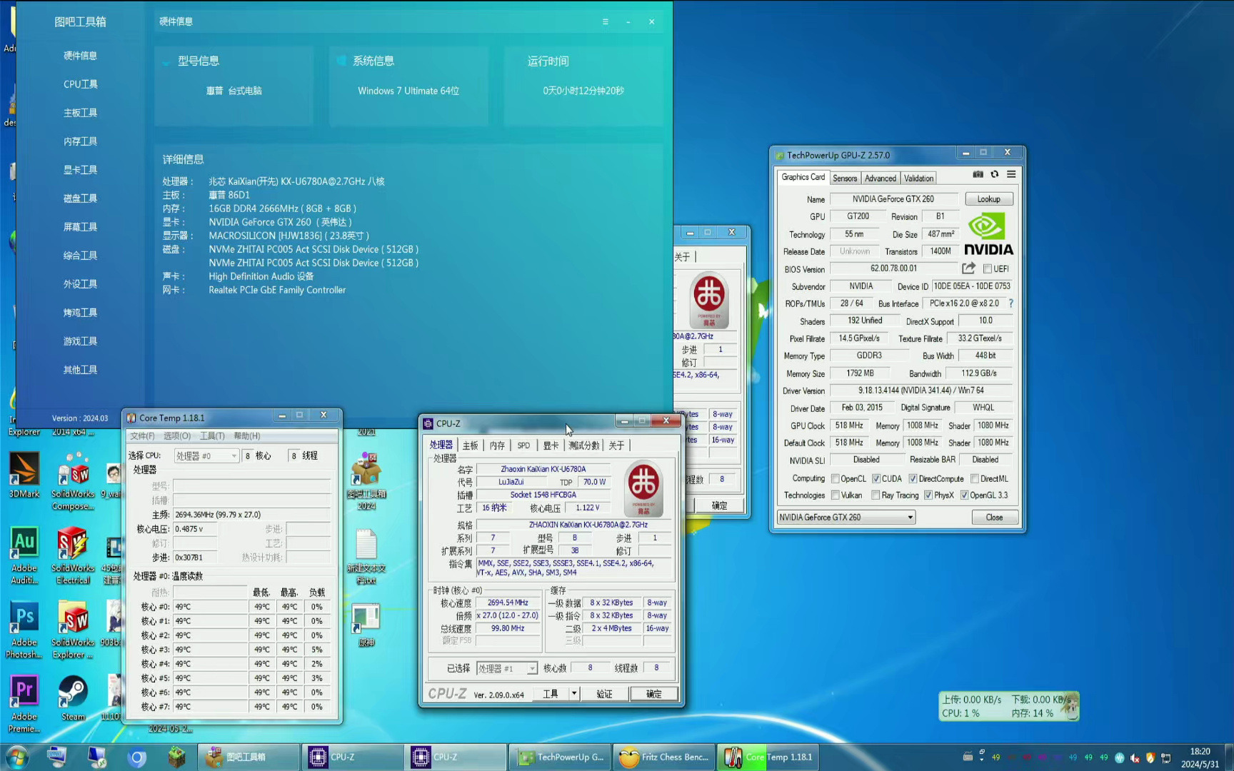Capture a screenshot with GPU-Z camera icon
This screenshot has height=771, width=1234.
coord(978,174)
